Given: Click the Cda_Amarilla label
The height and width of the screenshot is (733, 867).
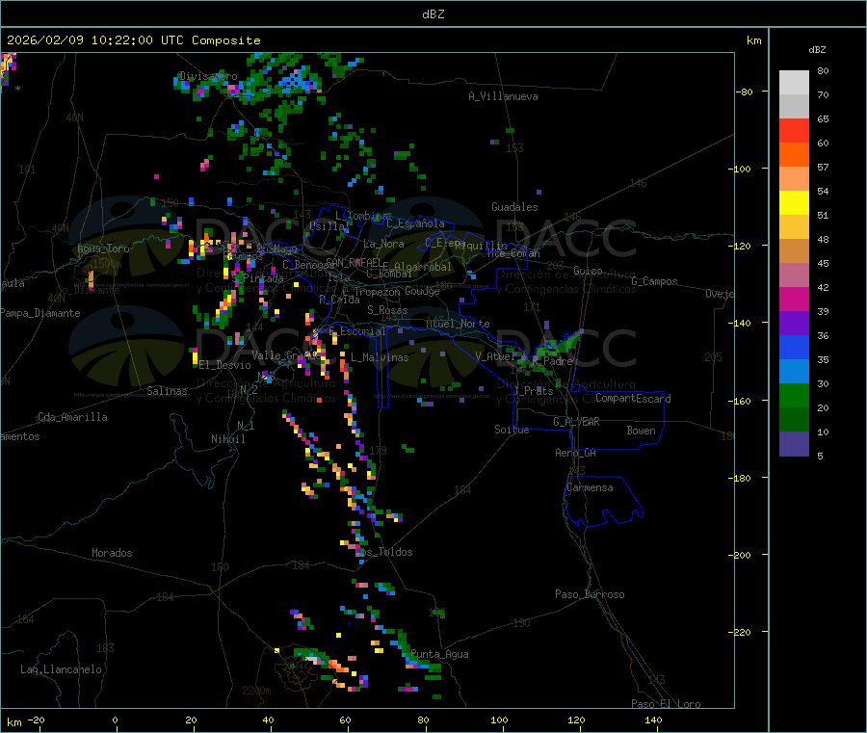Looking at the screenshot, I should [x=72, y=417].
